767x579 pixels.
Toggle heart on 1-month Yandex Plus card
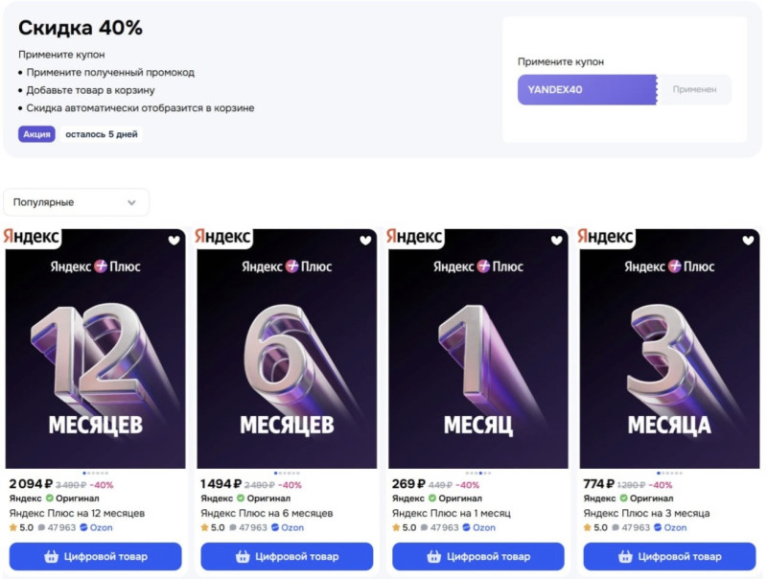coord(557,241)
